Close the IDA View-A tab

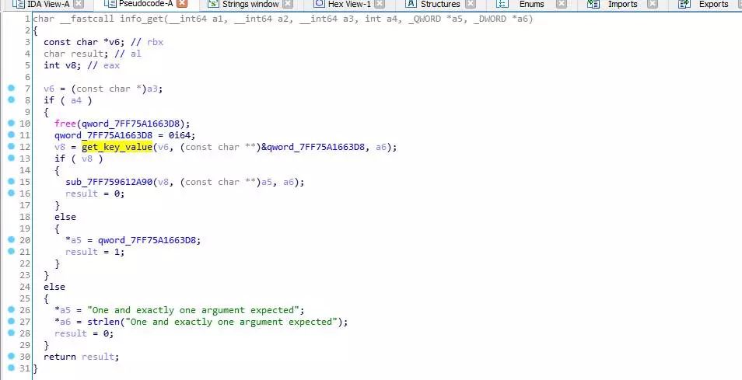point(79,4)
